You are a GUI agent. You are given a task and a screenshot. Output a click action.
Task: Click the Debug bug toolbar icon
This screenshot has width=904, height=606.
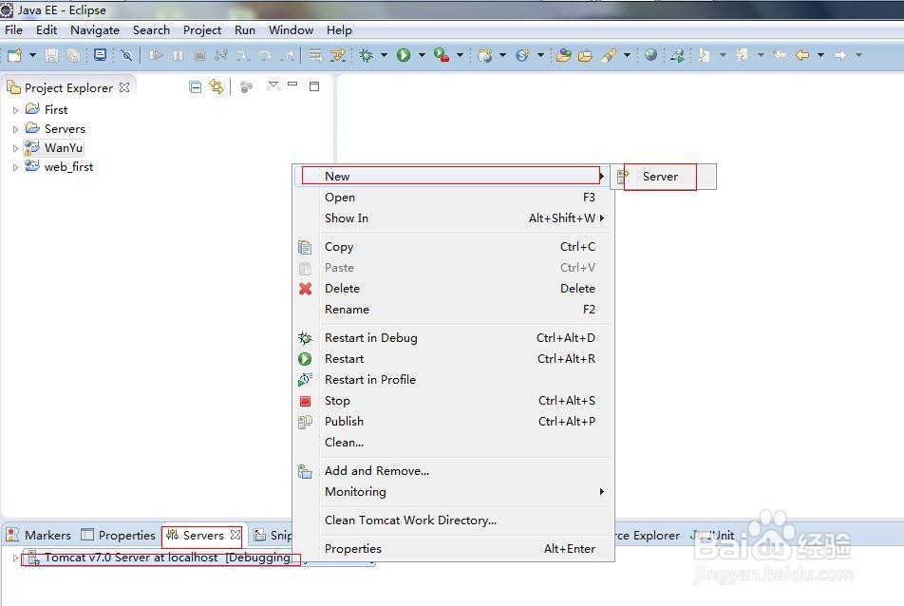(x=367, y=55)
